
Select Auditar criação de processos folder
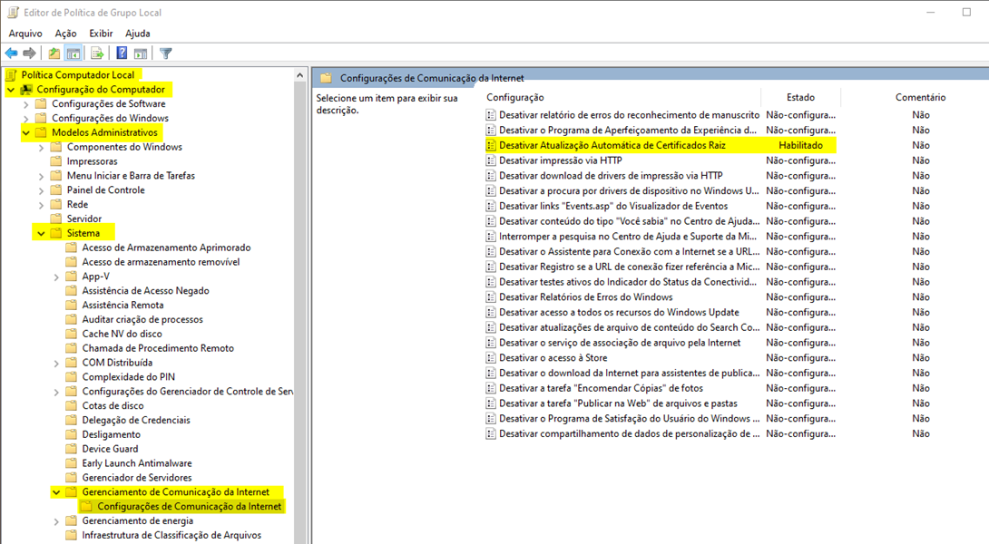(x=142, y=319)
